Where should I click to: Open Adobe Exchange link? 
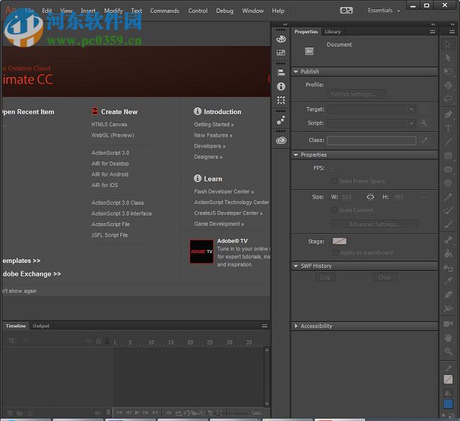pyautogui.click(x=32, y=274)
